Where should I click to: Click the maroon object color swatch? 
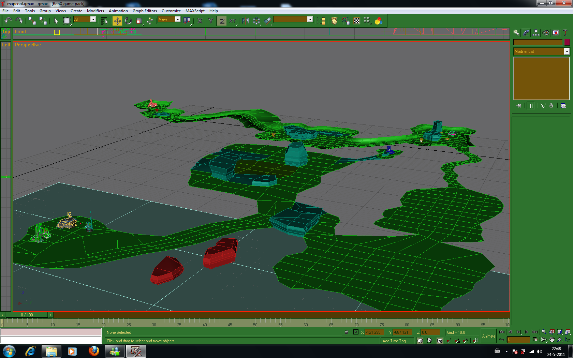[567, 43]
